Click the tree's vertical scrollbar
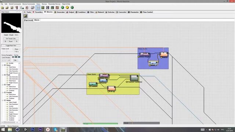 coord(19,92)
